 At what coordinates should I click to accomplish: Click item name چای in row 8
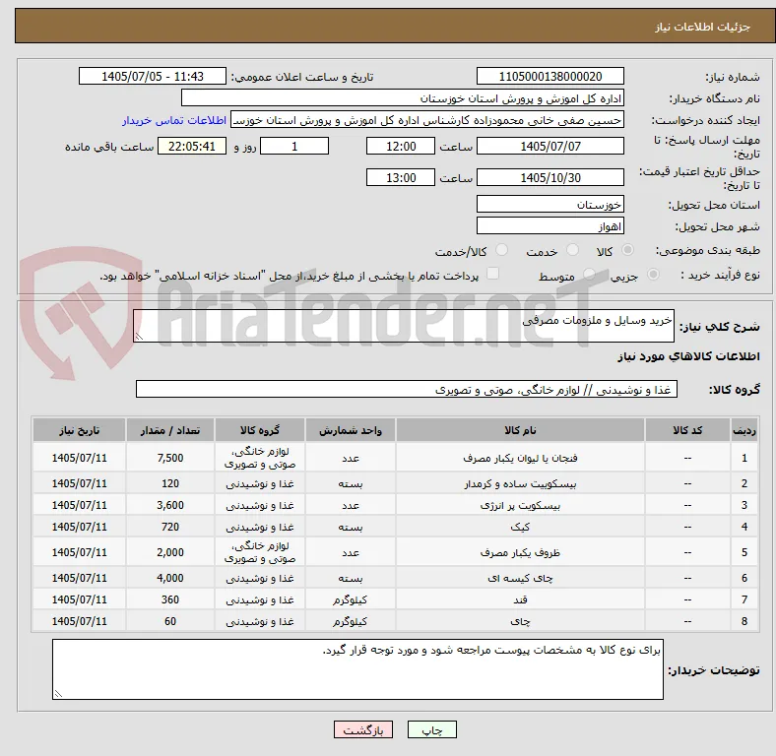(520, 621)
